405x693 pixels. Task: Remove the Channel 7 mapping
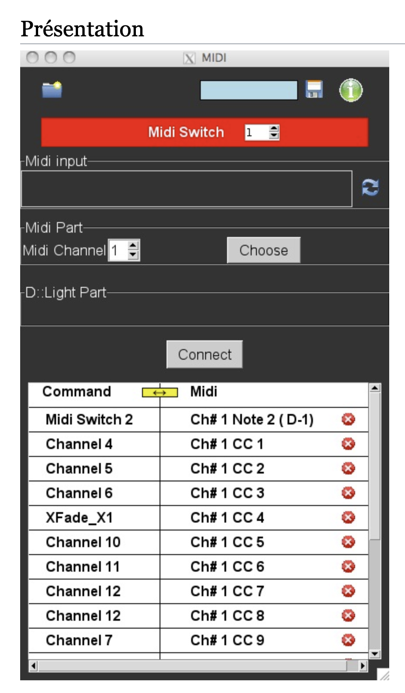tap(348, 640)
